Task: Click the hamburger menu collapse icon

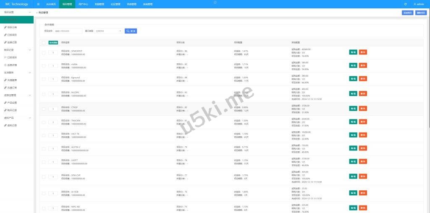Action: (x=38, y=4)
